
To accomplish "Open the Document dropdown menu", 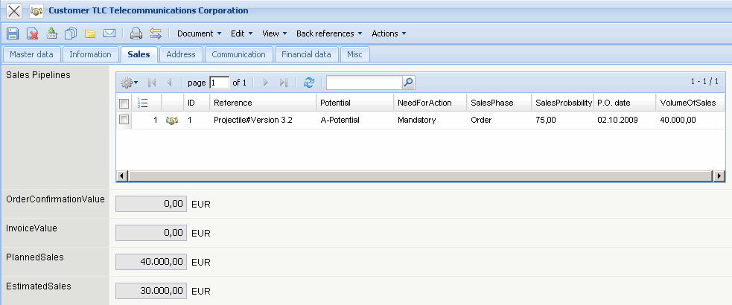I will pyautogui.click(x=199, y=33).
